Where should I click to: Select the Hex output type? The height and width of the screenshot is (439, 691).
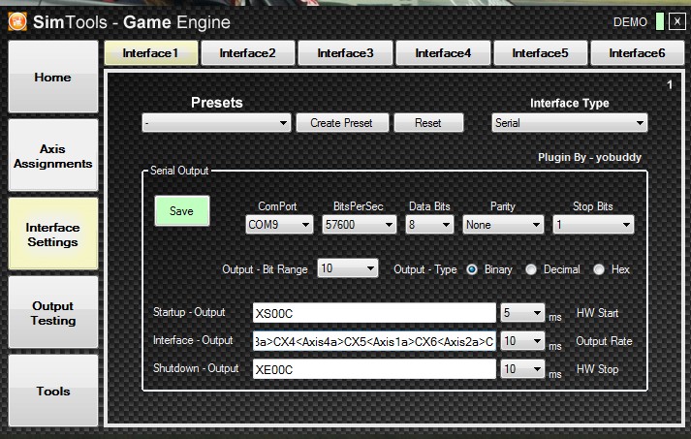click(x=599, y=269)
